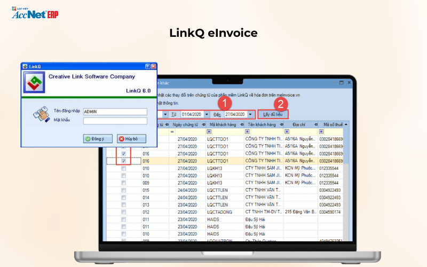427x267 pixels.
Task: Select tax code cell 0304590174
Action: pyautogui.click(x=330, y=212)
